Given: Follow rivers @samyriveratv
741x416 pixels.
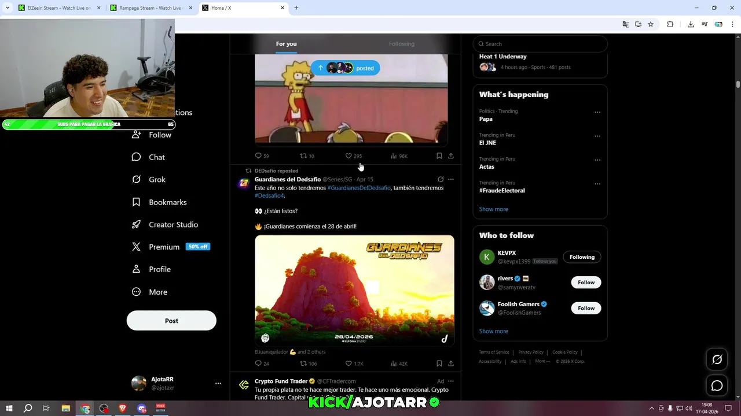Looking at the screenshot, I should click(x=586, y=283).
